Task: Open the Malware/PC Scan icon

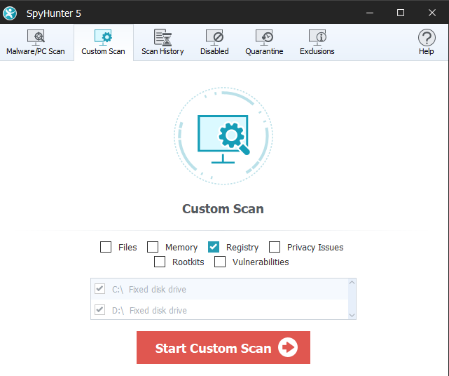Action: 36,37
